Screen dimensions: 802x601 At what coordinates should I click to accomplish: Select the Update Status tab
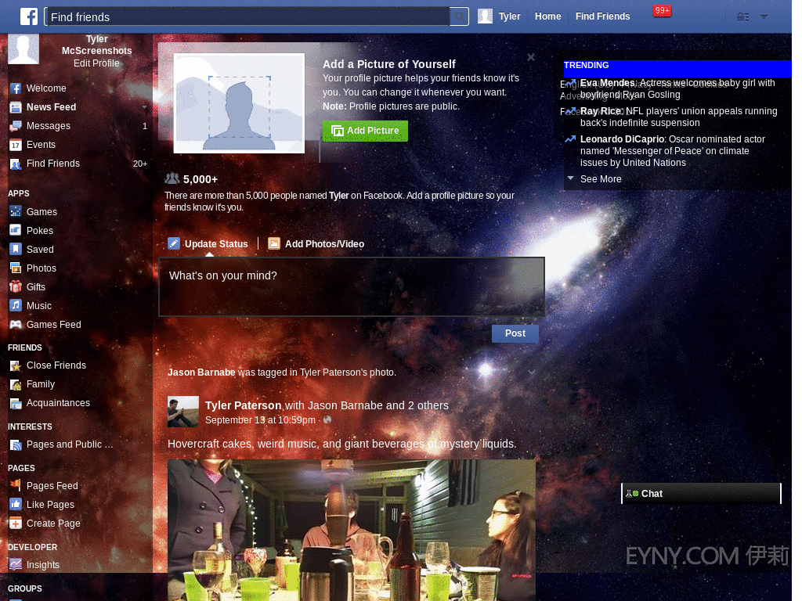(208, 244)
